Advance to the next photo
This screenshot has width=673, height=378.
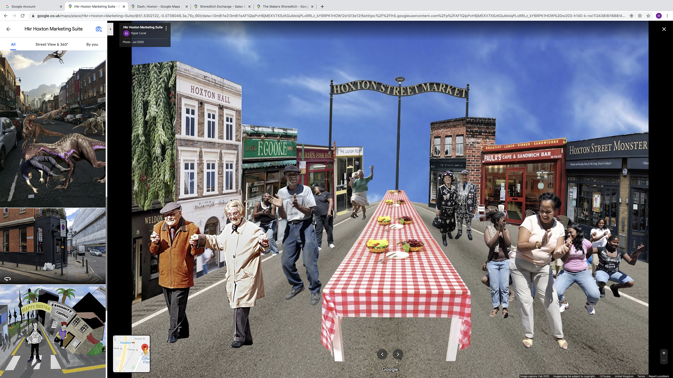(398, 354)
